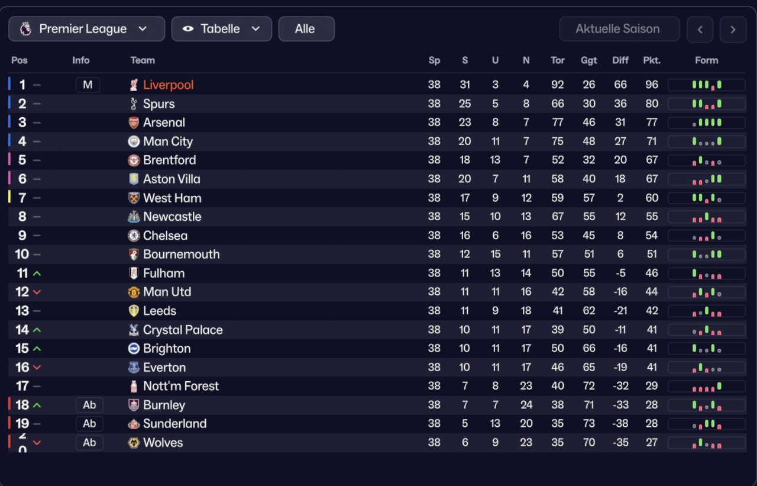Click the Spurs club crest icon

[134, 104]
